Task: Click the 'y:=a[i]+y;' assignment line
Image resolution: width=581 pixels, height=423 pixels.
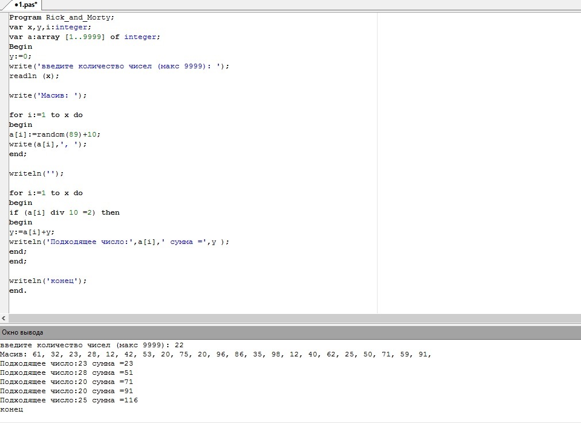Action: tap(32, 232)
